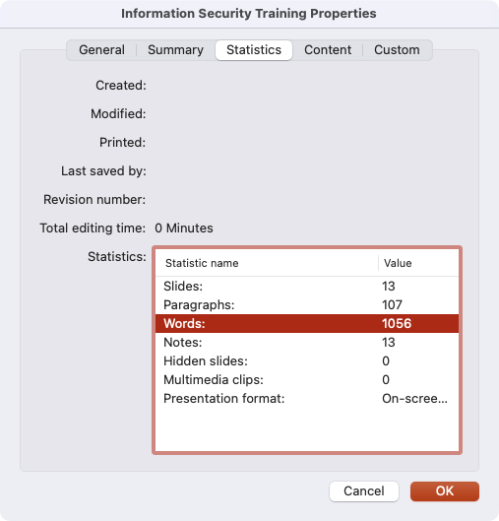This screenshot has height=521, width=499.
Task: Click the highlighted Words row
Action: click(307, 323)
